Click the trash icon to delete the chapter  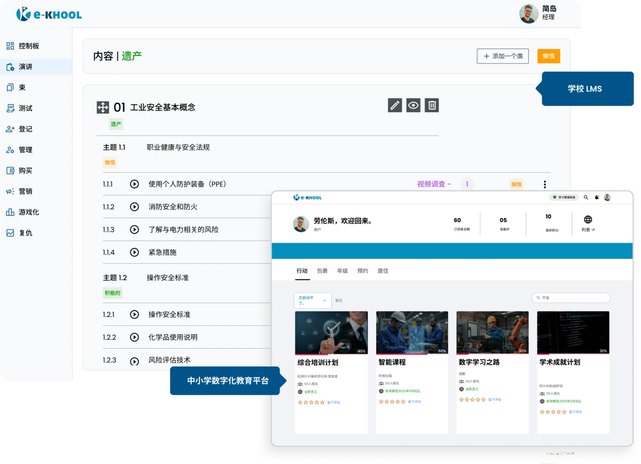[x=432, y=105]
